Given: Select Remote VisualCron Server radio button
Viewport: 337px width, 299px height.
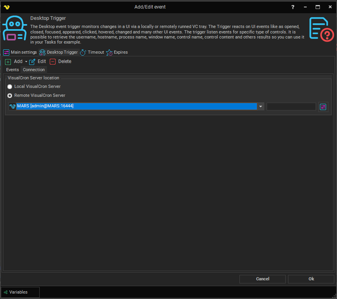Looking at the screenshot, I should [x=10, y=96].
